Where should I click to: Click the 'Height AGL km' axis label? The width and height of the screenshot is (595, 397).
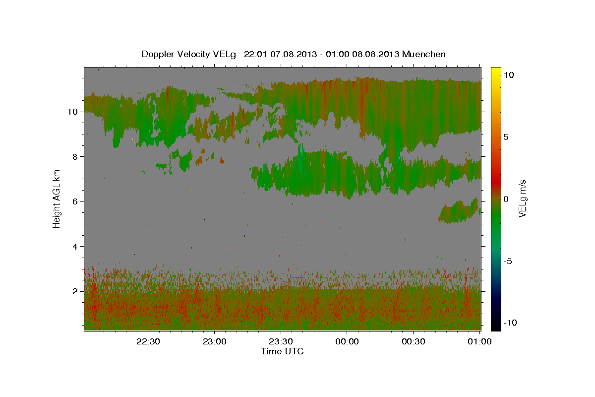point(57,198)
